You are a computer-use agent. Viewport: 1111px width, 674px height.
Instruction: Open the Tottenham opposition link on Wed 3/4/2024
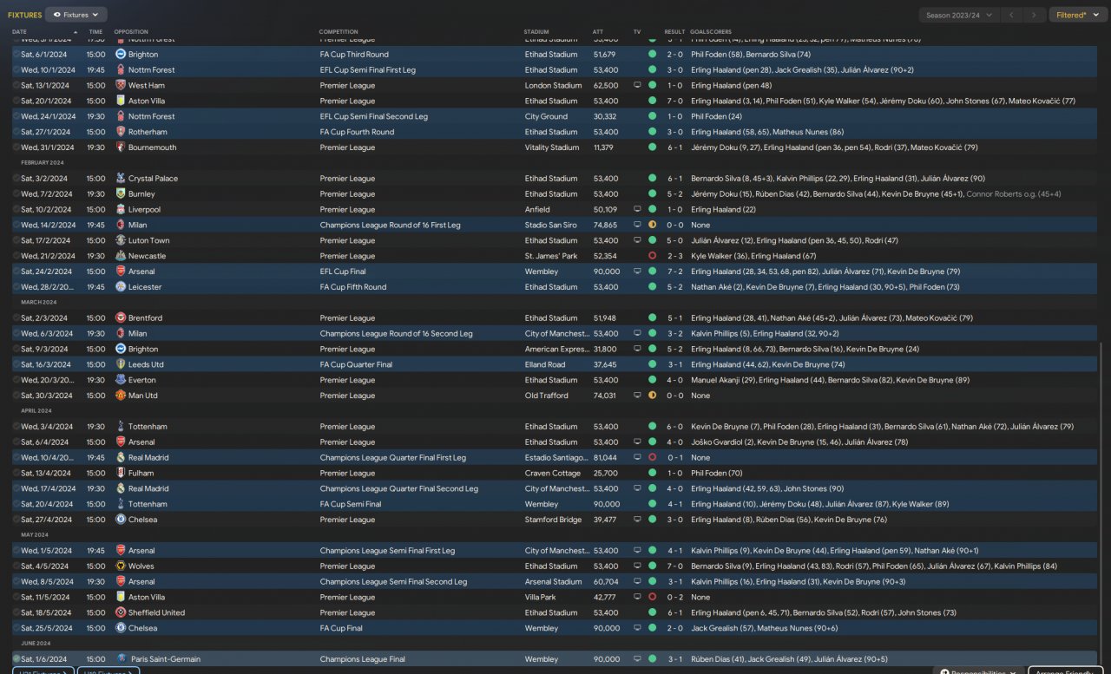pyautogui.click(x=148, y=427)
